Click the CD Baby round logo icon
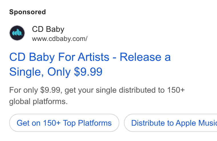 pyautogui.click(x=17, y=33)
